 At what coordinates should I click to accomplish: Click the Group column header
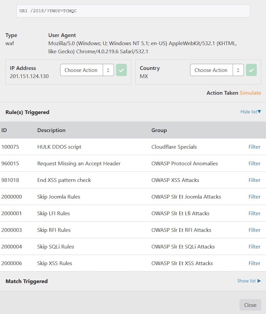(x=159, y=130)
